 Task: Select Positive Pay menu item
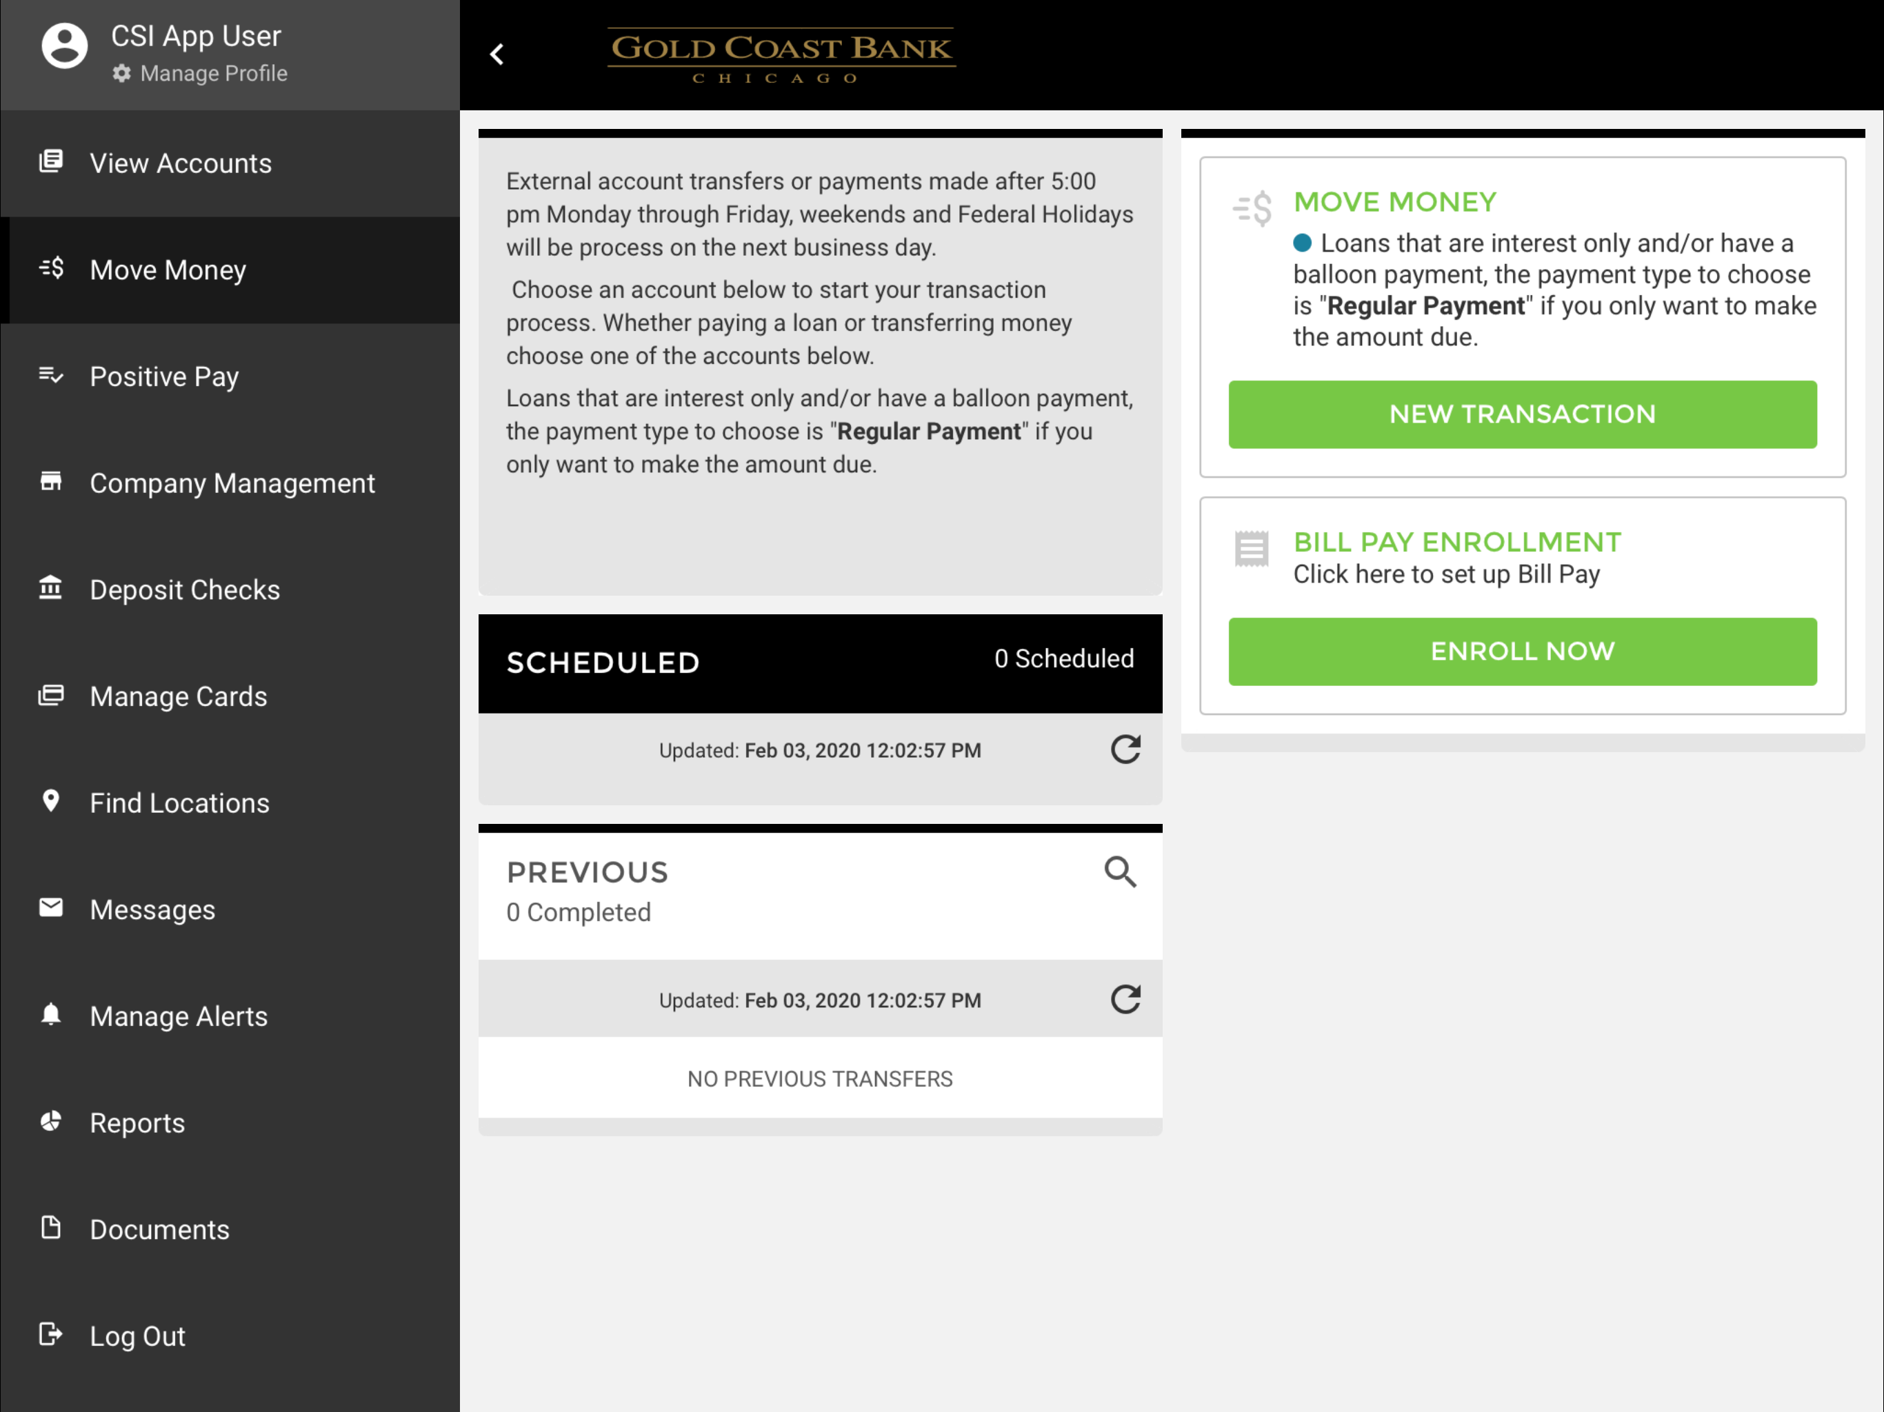point(230,376)
